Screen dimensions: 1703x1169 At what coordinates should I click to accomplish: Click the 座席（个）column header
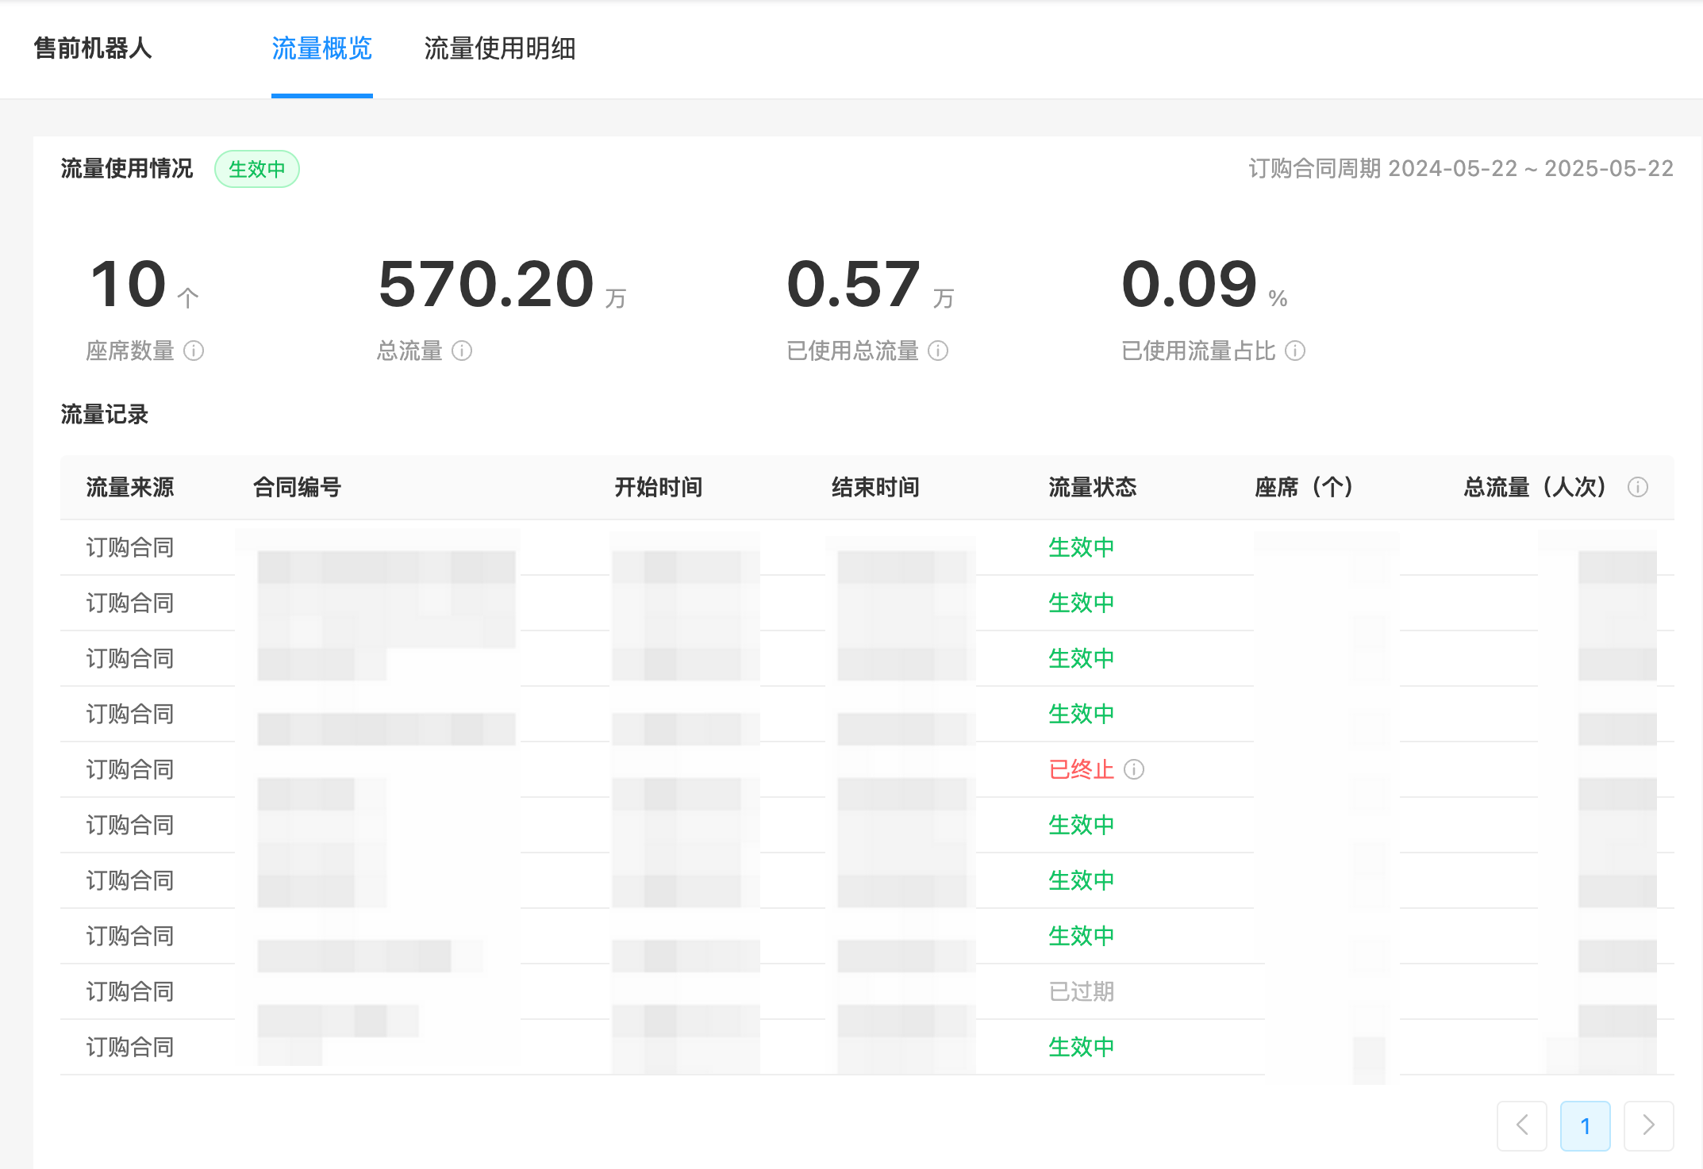pos(1304,487)
